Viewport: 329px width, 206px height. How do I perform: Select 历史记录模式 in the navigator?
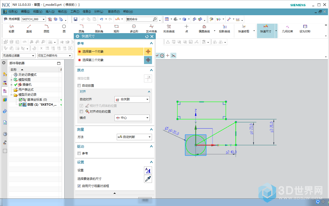pos(27,75)
